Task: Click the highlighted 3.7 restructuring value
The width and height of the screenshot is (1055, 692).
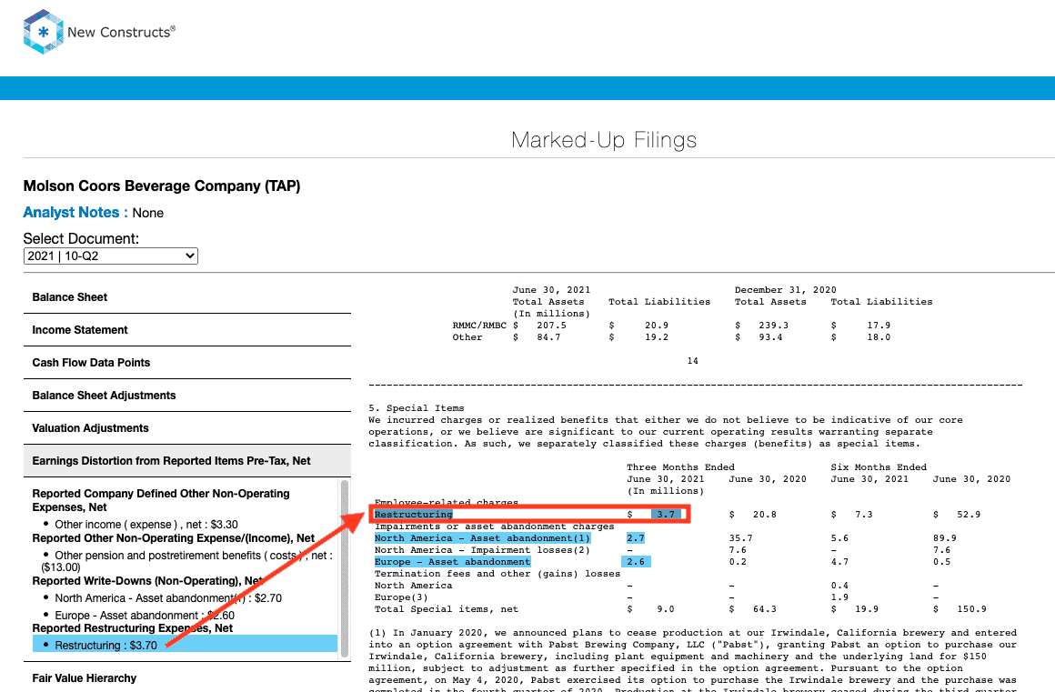Action: (666, 515)
